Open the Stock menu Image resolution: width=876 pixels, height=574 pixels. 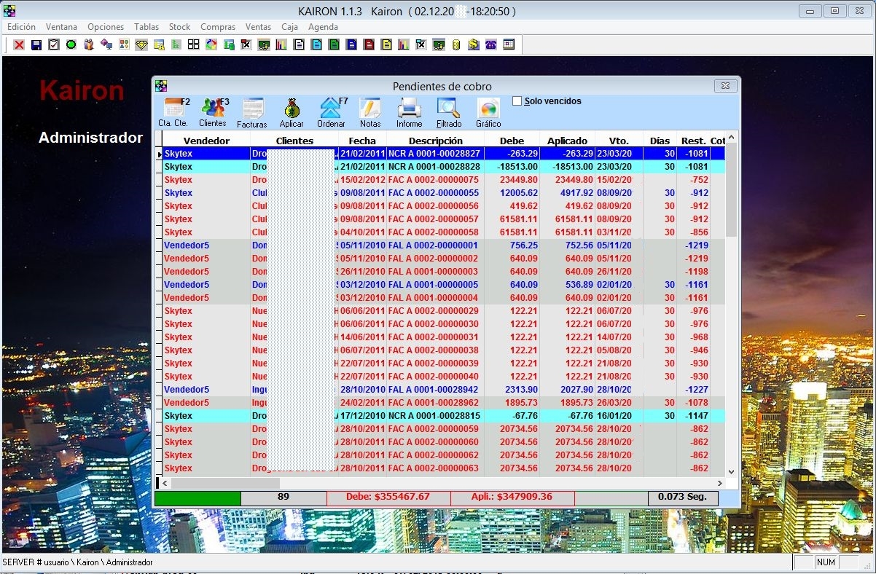(179, 27)
